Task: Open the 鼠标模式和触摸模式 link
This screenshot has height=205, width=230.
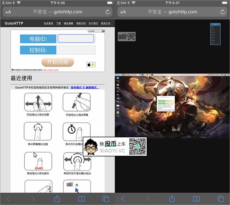Action: pyautogui.click(x=85, y=87)
